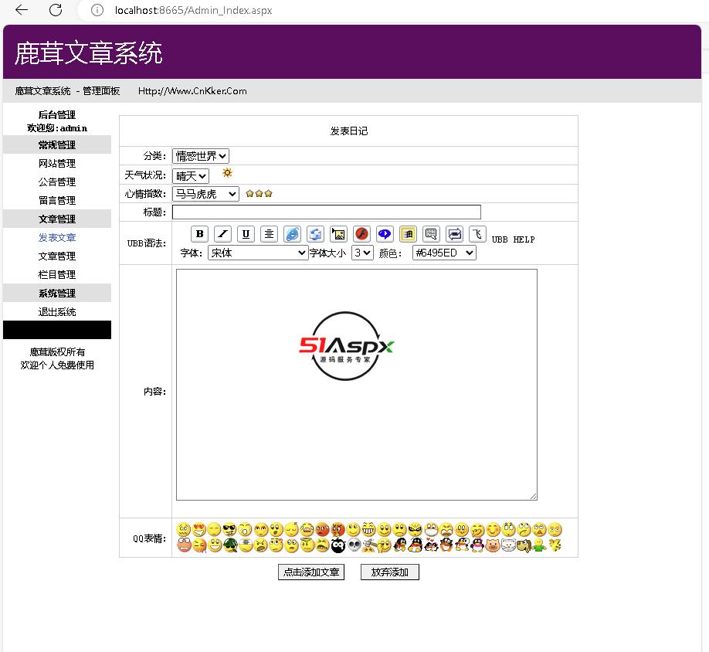Insert the black owl-face emoticon
Image resolution: width=709 pixels, height=652 pixels.
338,545
